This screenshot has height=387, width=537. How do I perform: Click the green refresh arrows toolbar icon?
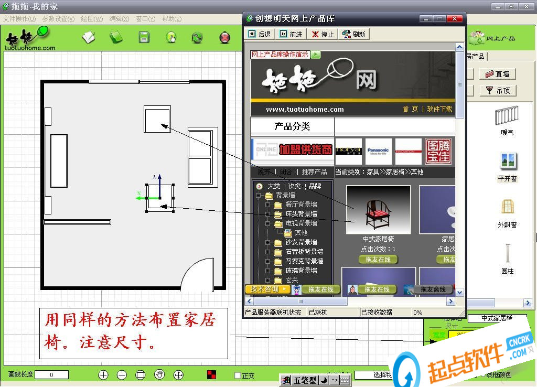[x=197, y=37]
